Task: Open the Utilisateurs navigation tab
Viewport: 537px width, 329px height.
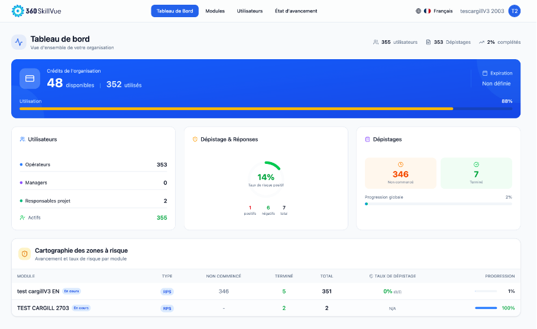Action: 250,11
